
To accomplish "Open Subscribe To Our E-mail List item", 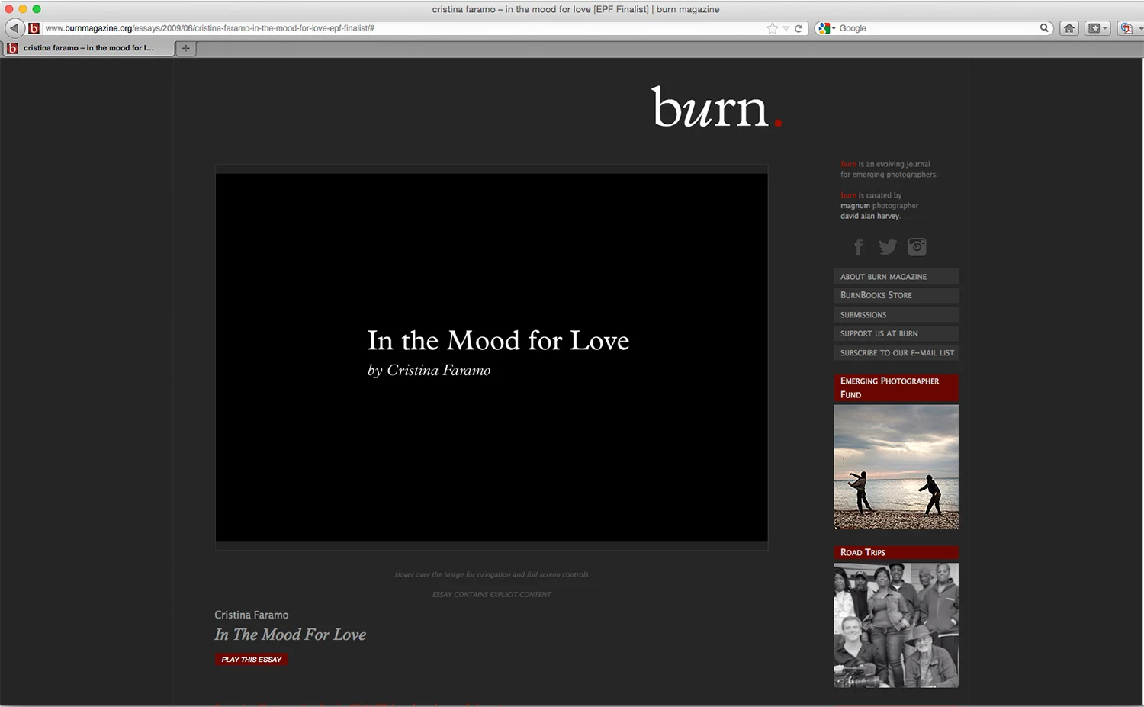I will pyautogui.click(x=896, y=353).
